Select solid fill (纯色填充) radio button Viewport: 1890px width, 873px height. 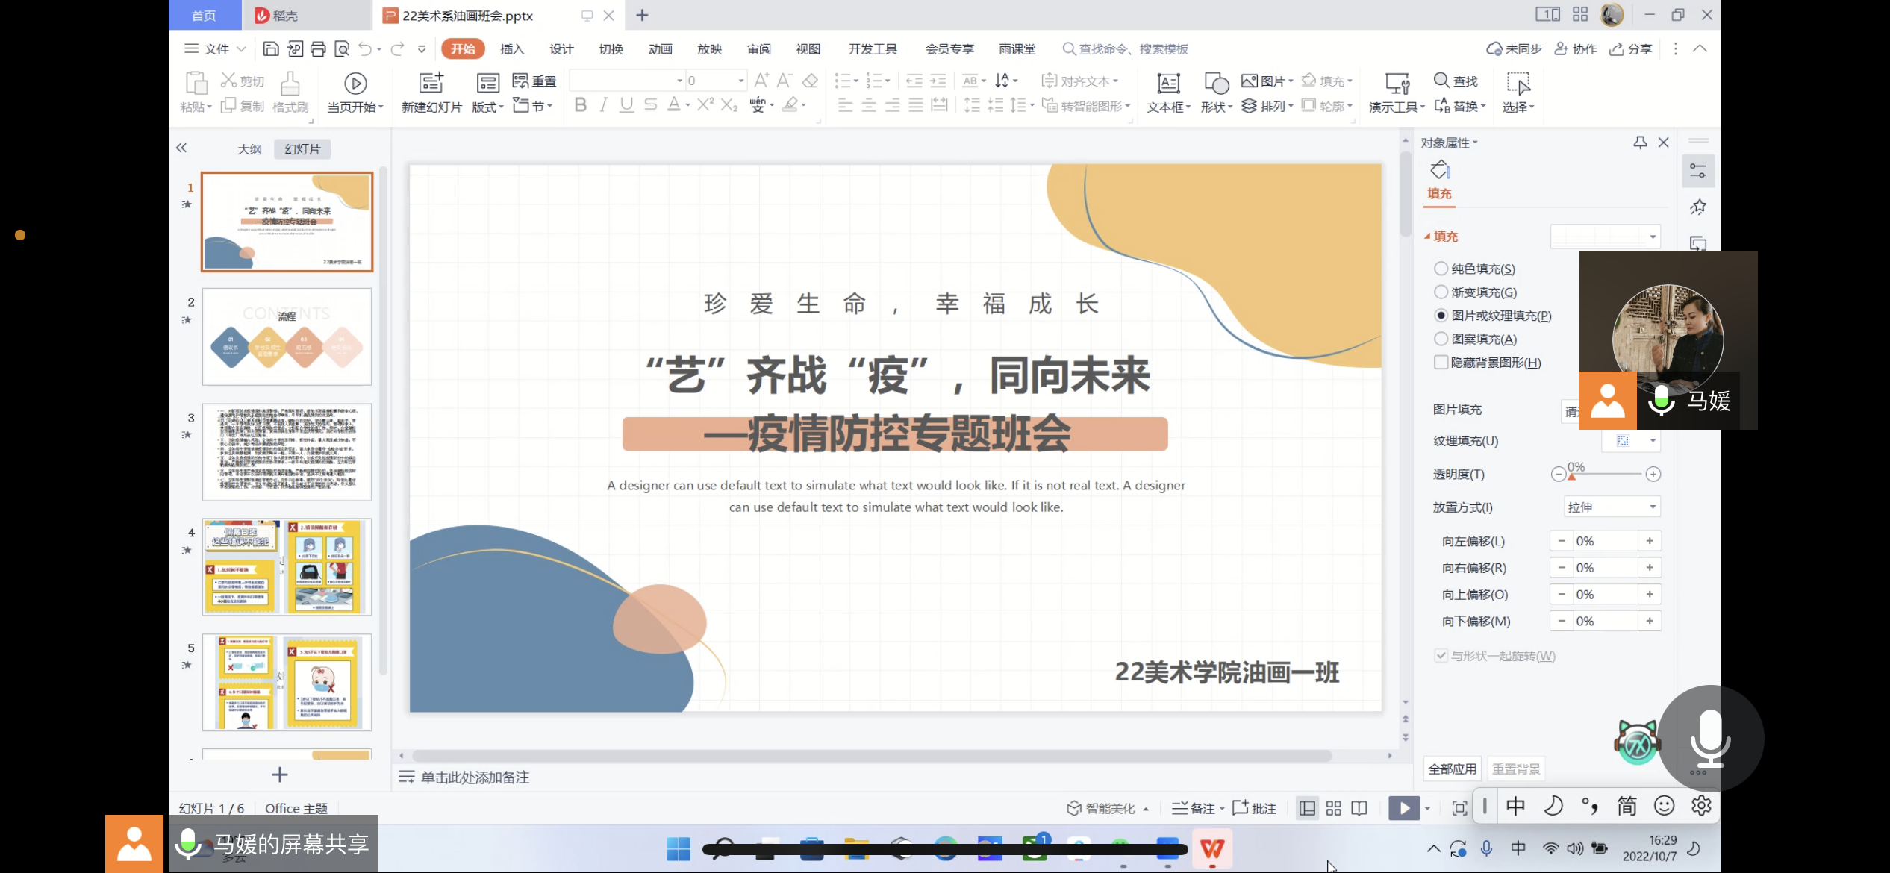[1441, 269]
